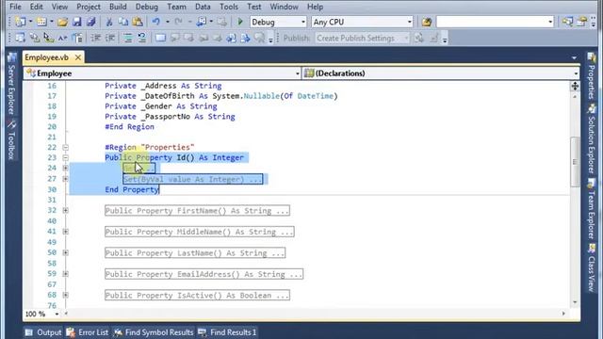Open the Data menu
This screenshot has width=603, height=339.
tap(203, 7)
